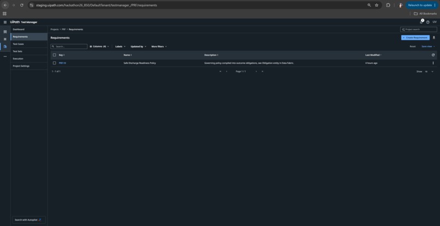
Task: Open Test Cases in the sidebar
Action: (x=29, y=44)
